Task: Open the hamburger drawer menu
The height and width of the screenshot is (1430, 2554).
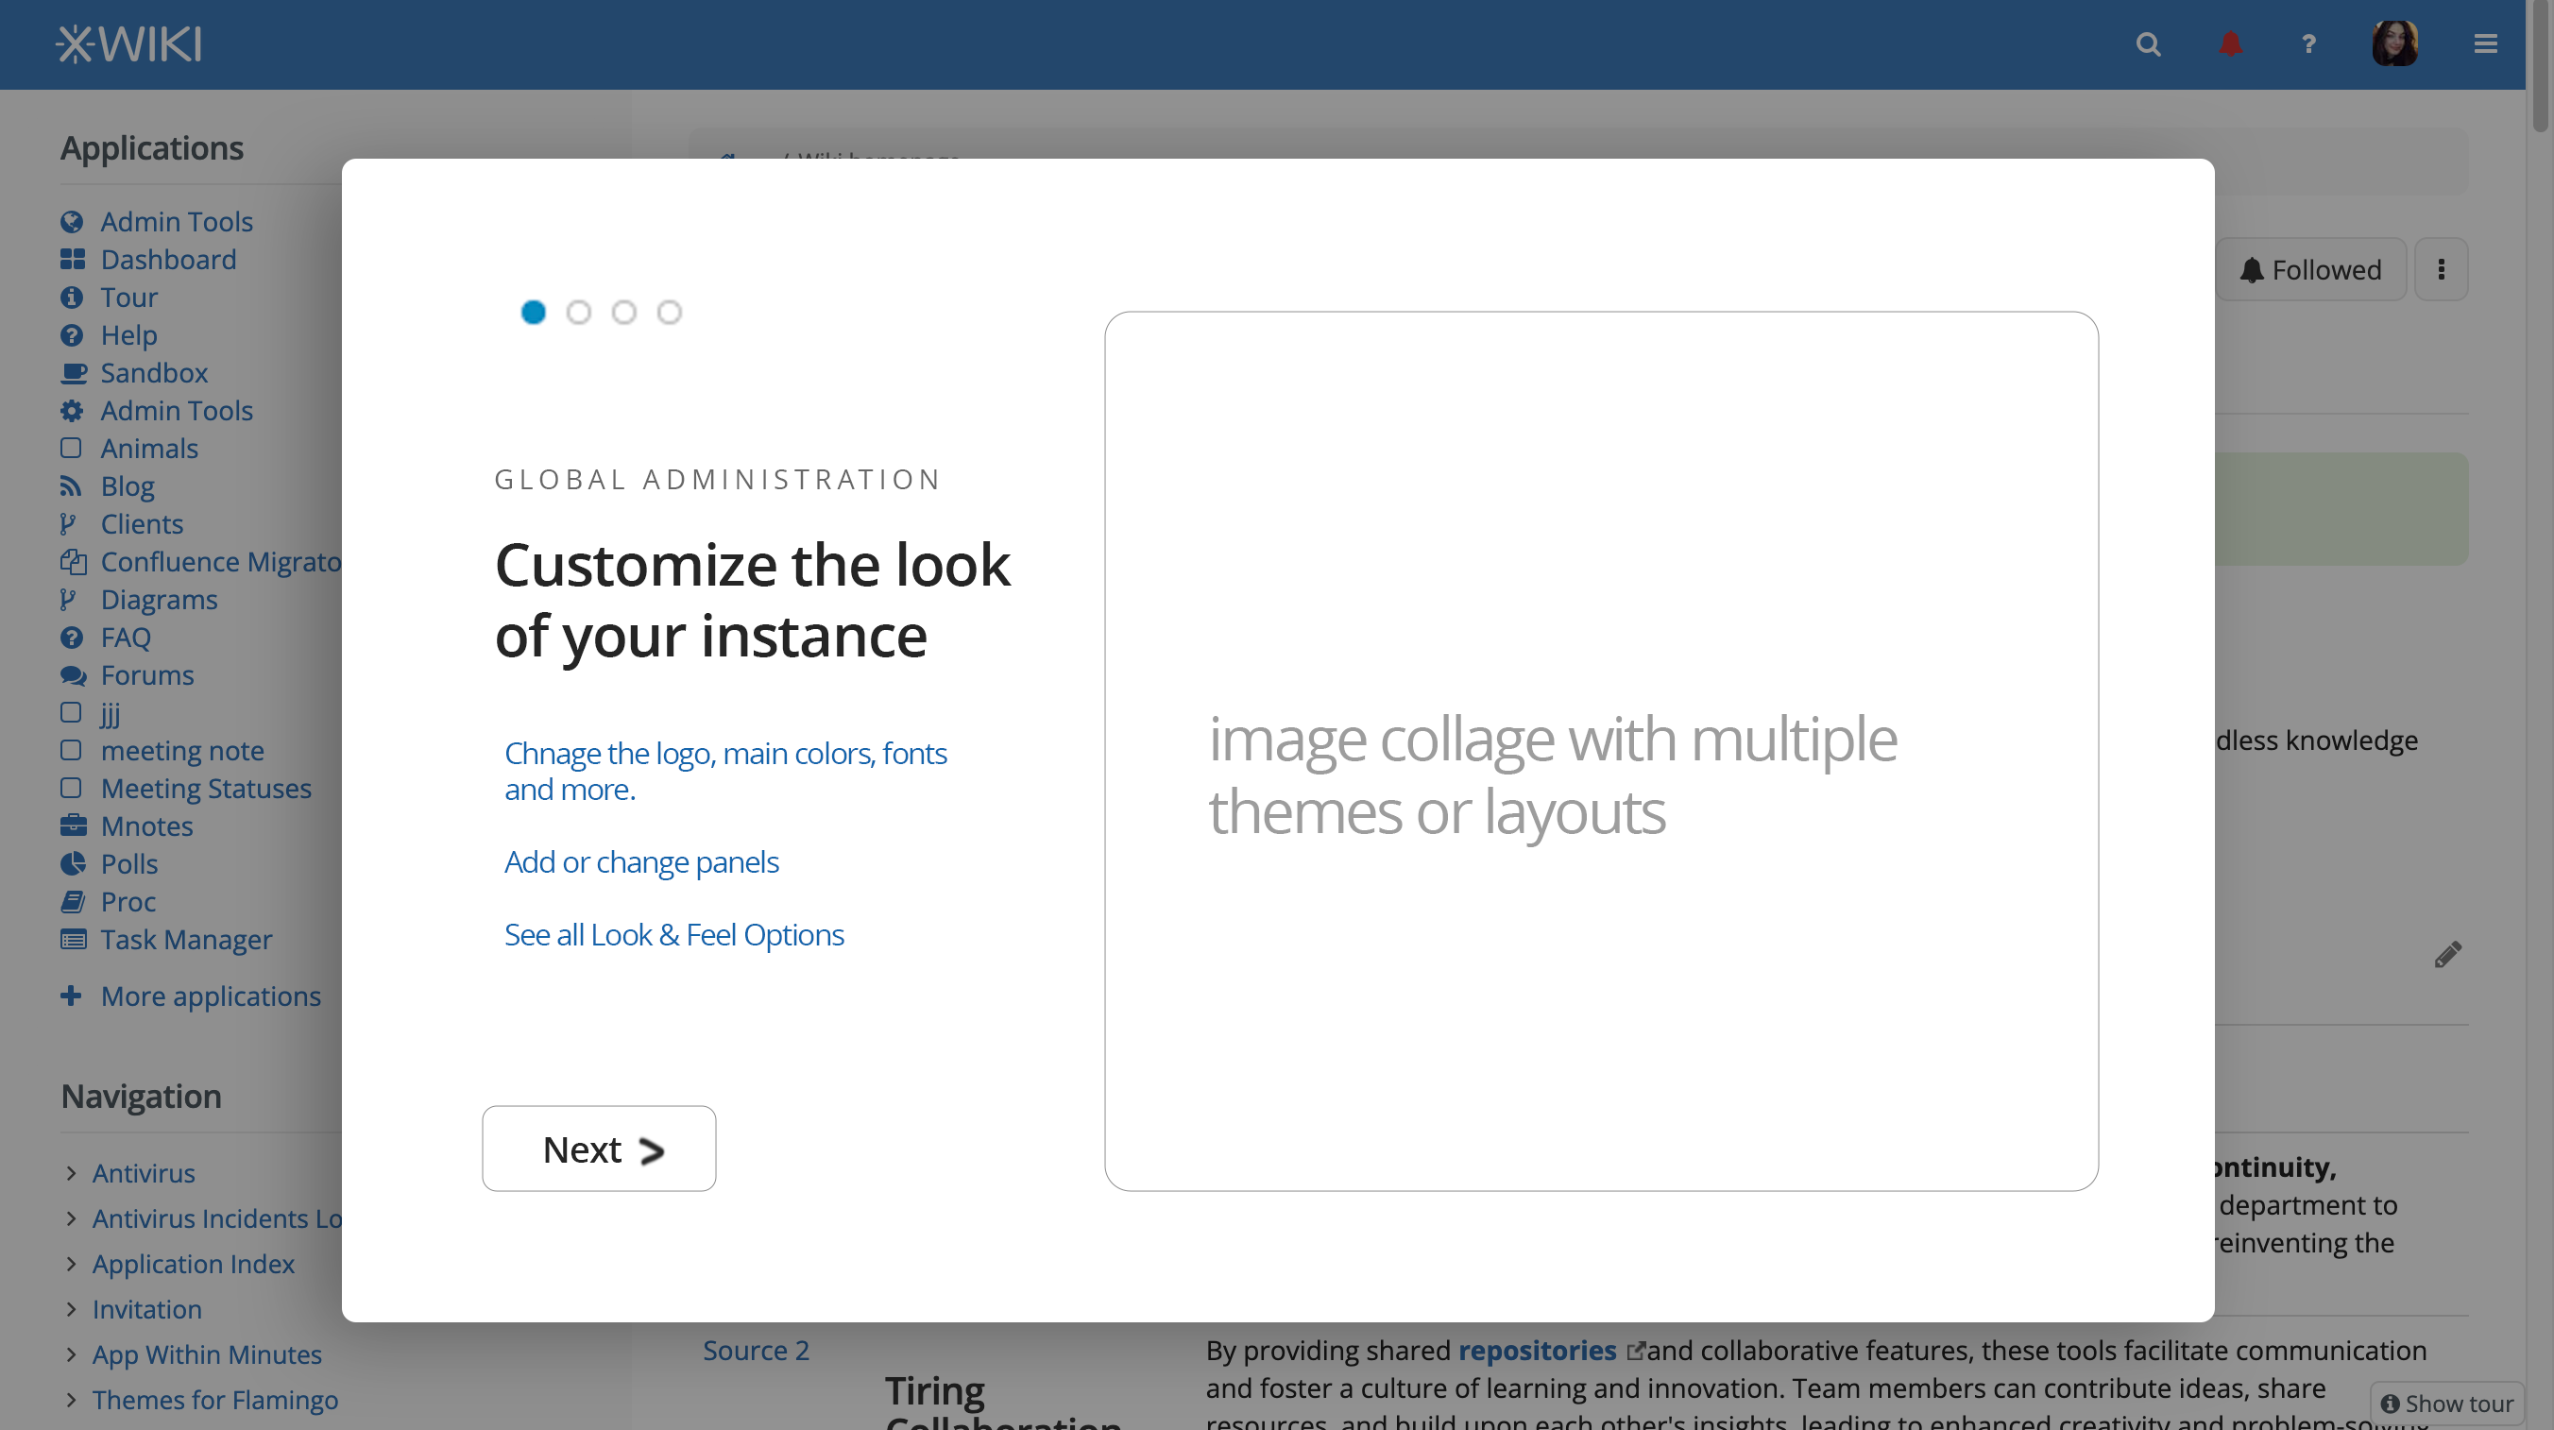Action: coord(2485,44)
